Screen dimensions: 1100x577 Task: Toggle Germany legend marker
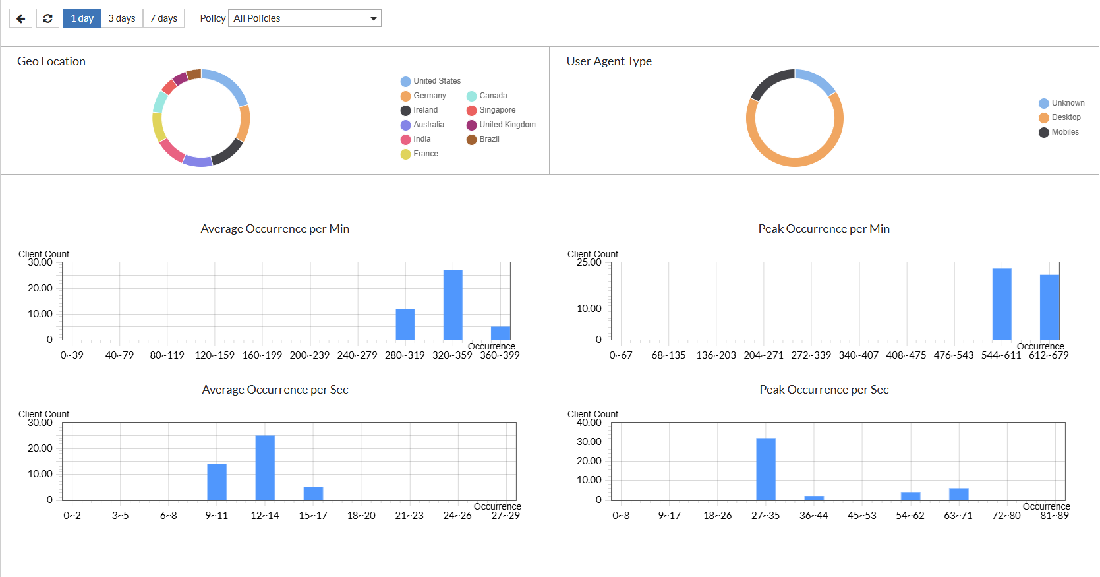406,96
